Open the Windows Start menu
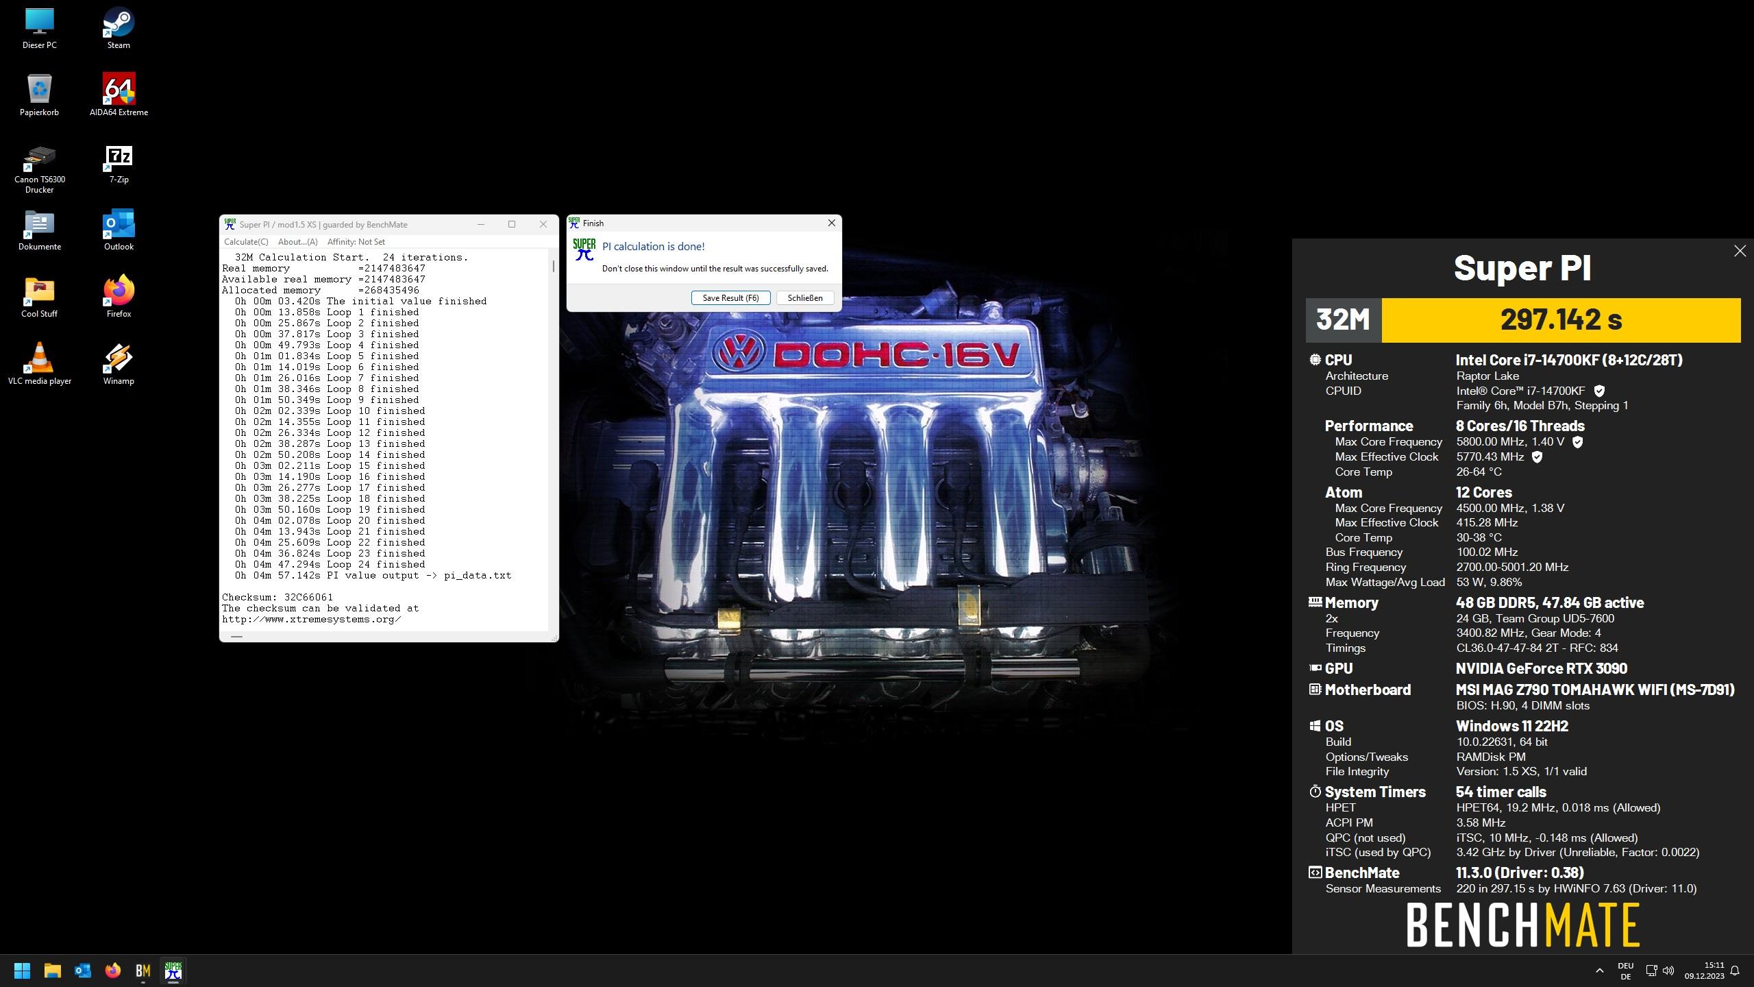The height and width of the screenshot is (987, 1754). pos(22,971)
